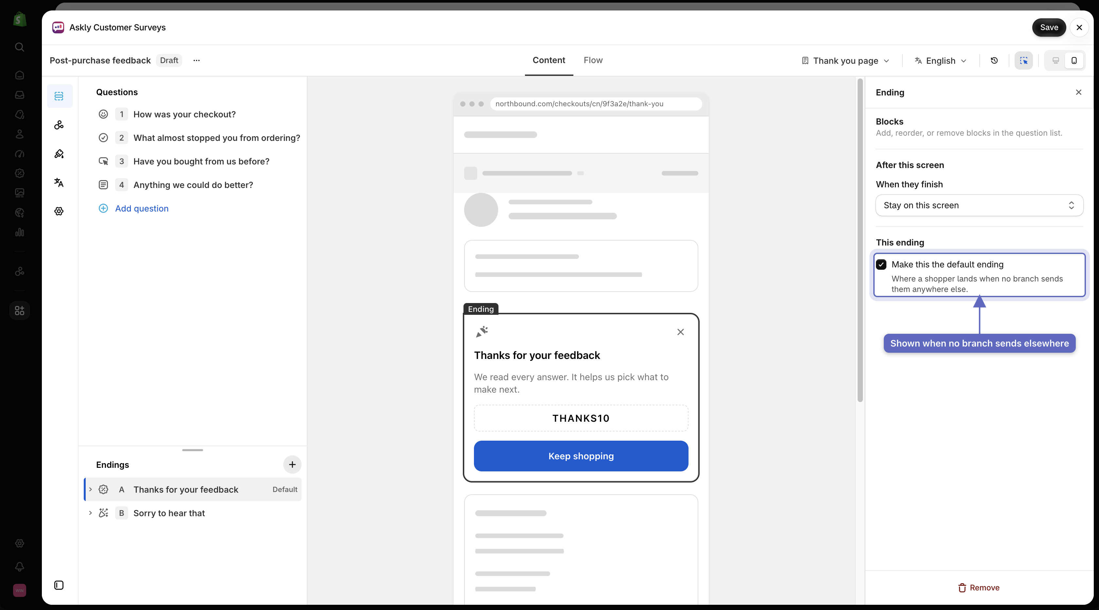Click the preview vertical scrollbar

click(x=860, y=240)
